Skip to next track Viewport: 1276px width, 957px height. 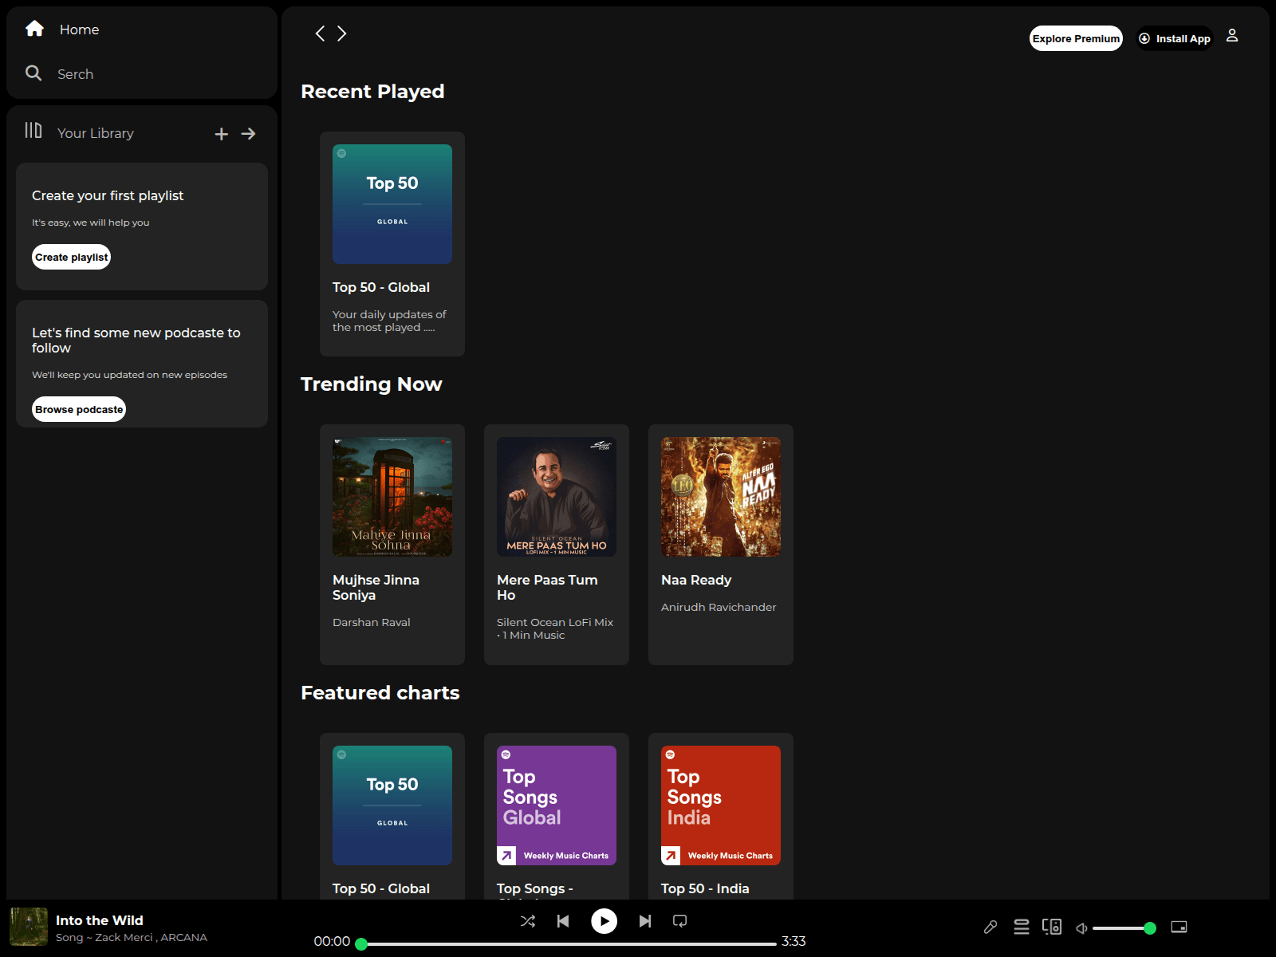tap(645, 921)
